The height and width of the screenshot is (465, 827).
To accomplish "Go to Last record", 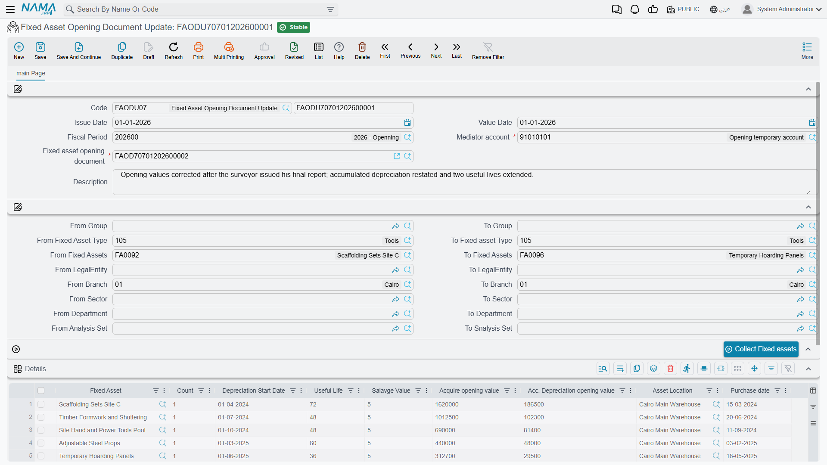I will (457, 50).
